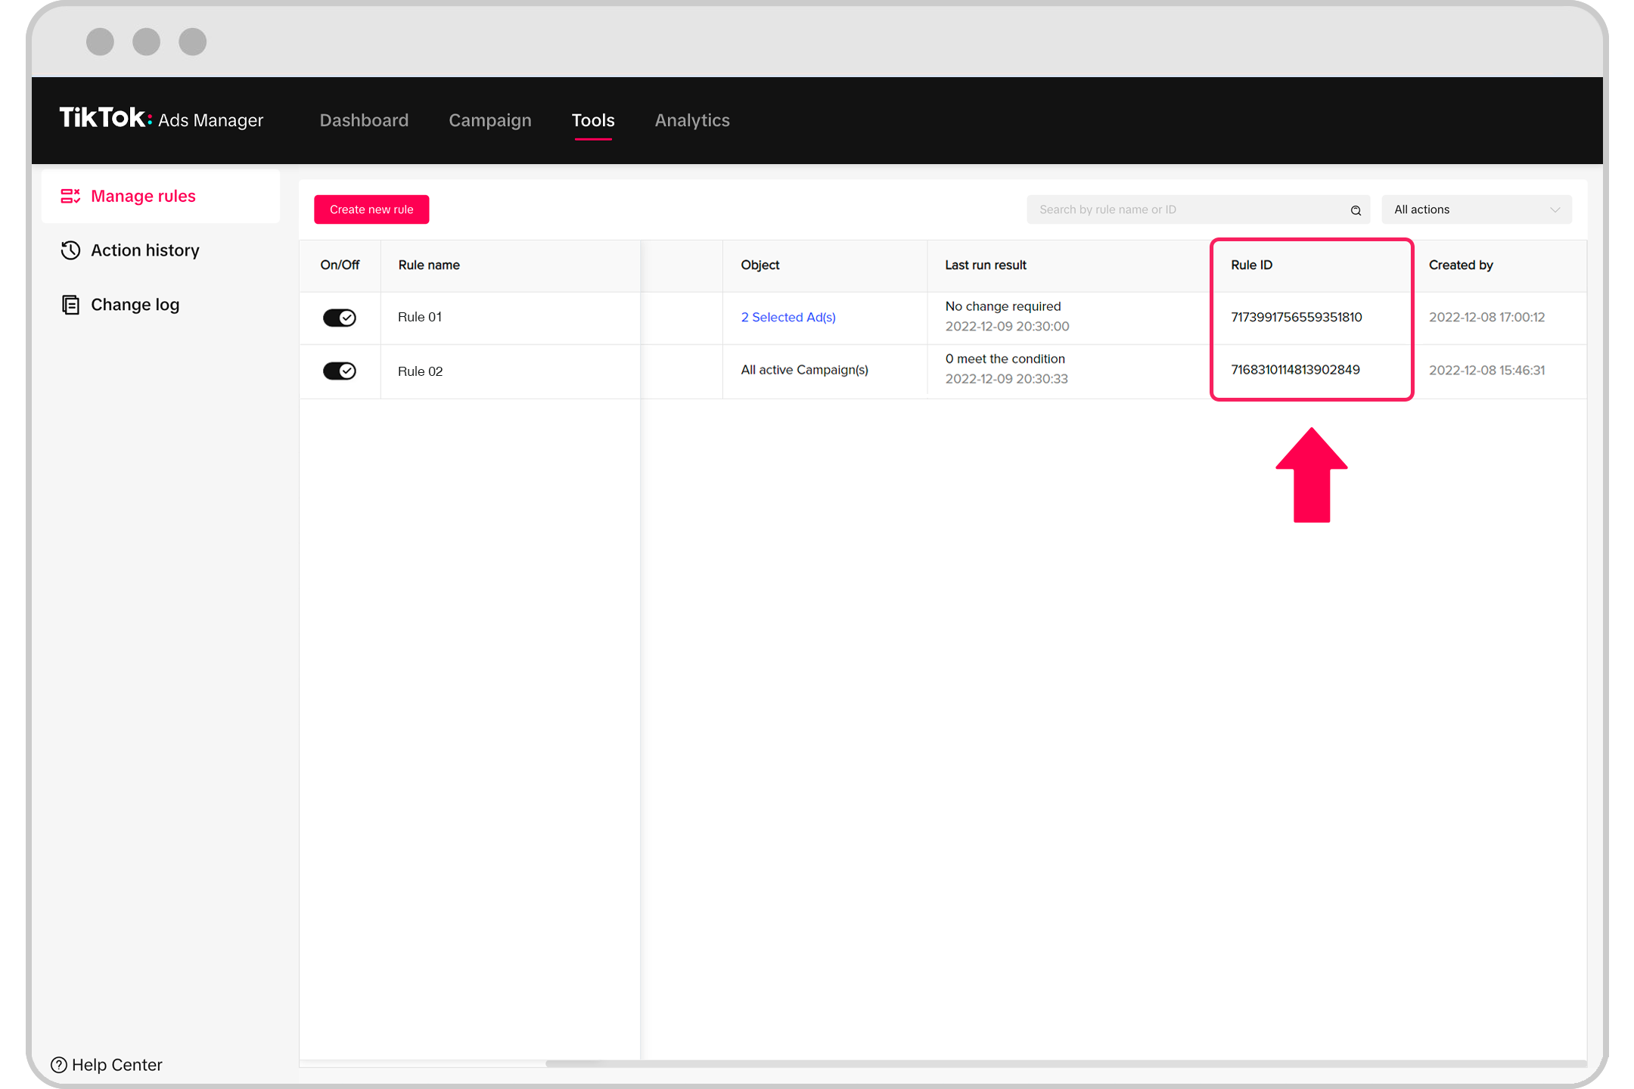Select the Rule 02 name cell
Screen dimensions: 1634x1089
point(421,371)
